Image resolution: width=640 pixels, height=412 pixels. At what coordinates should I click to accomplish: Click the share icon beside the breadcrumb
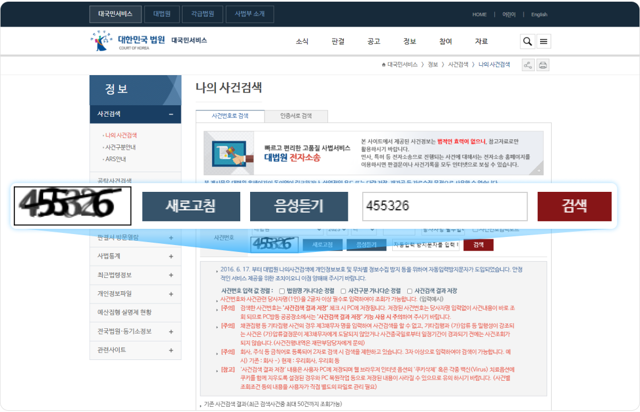[x=528, y=65]
